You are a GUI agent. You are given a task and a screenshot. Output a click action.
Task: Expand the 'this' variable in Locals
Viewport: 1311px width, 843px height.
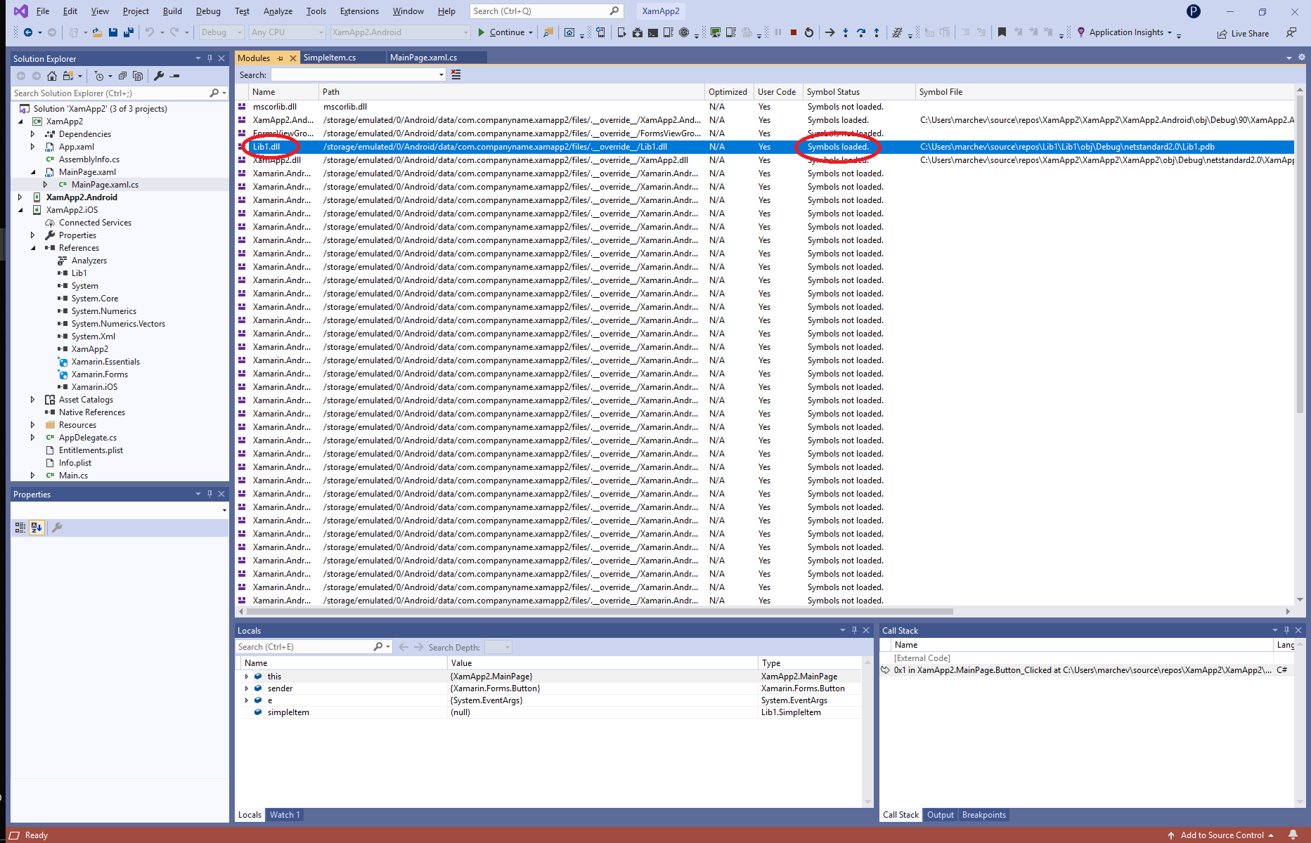247,677
